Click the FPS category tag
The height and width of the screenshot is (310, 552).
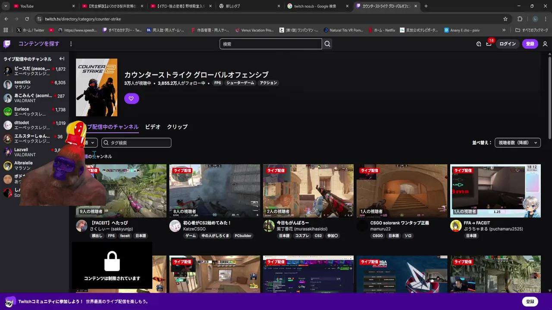pyautogui.click(x=217, y=83)
